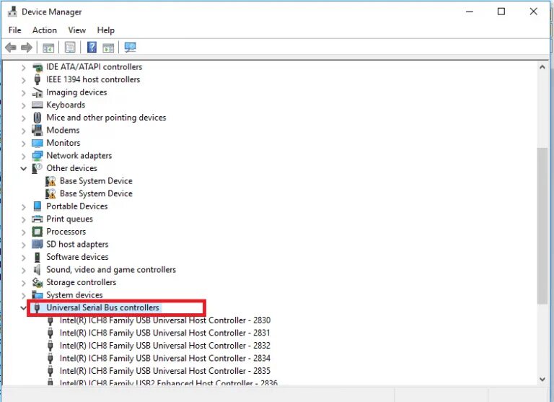
Task: Select the Imaging devices label
Action: 76,92
